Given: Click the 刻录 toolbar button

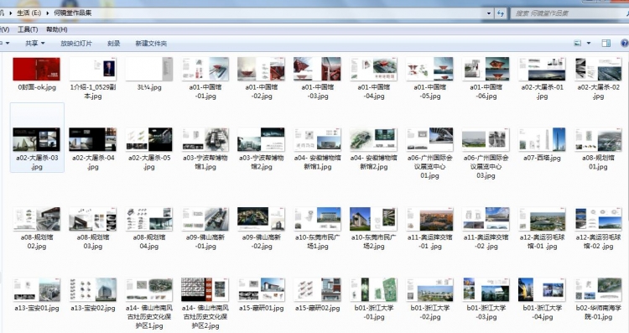Looking at the screenshot, I should [x=113, y=44].
